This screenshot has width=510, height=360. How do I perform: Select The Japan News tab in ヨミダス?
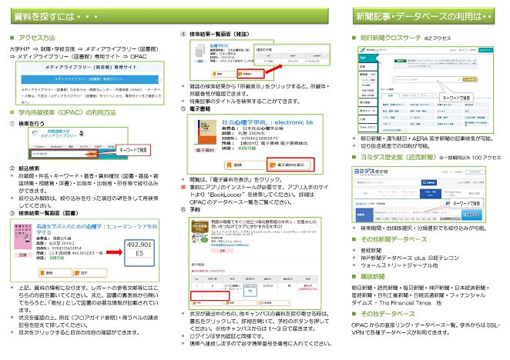[x=452, y=193]
